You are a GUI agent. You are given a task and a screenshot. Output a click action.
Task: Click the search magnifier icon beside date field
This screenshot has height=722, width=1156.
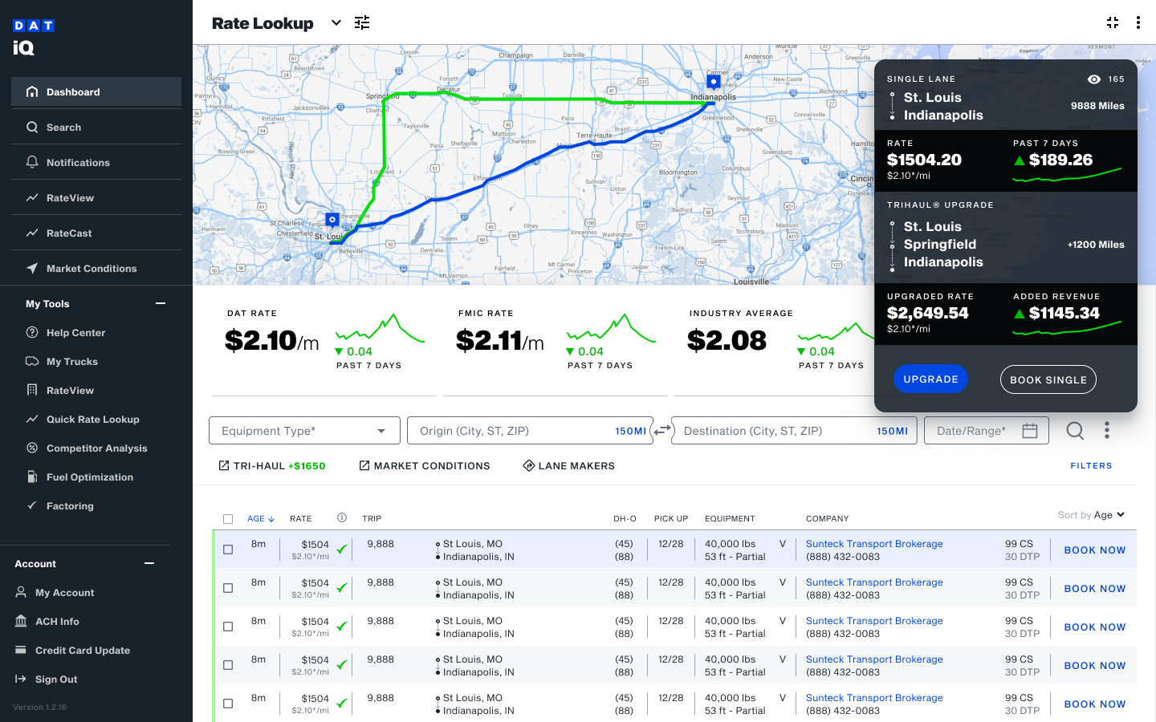(x=1075, y=431)
